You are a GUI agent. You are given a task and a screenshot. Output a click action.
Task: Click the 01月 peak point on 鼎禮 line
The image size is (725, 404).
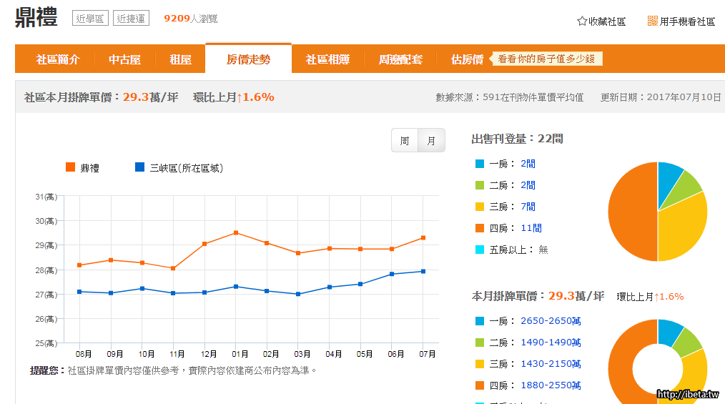coord(236,232)
